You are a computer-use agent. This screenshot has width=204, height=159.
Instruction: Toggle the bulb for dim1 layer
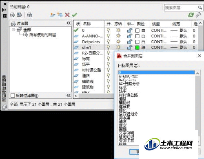[108, 47]
